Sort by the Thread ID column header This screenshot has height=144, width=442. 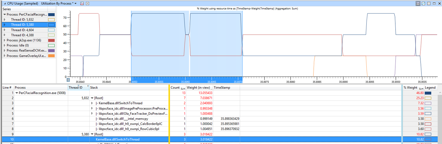click(x=75, y=88)
